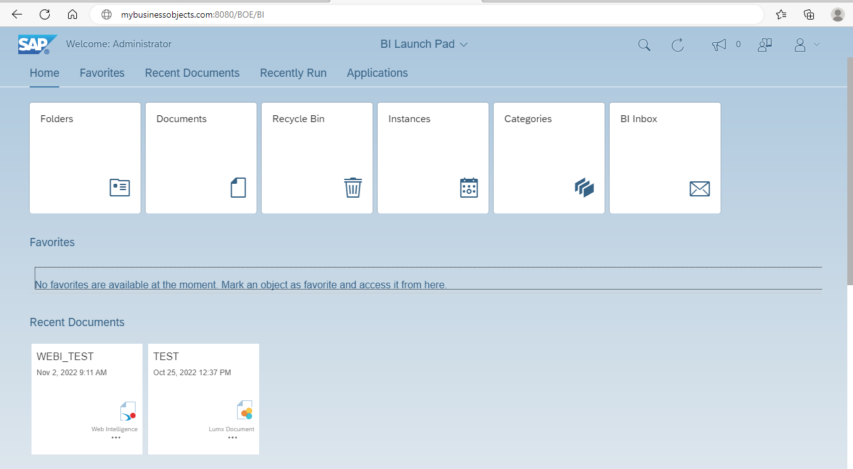Open the Applications tab
The image size is (853, 469).
(377, 73)
